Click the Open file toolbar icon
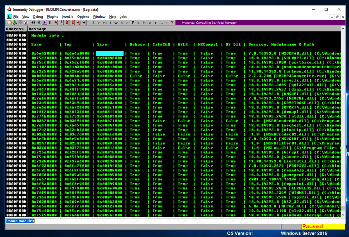349x237 pixels. [x=9, y=22]
